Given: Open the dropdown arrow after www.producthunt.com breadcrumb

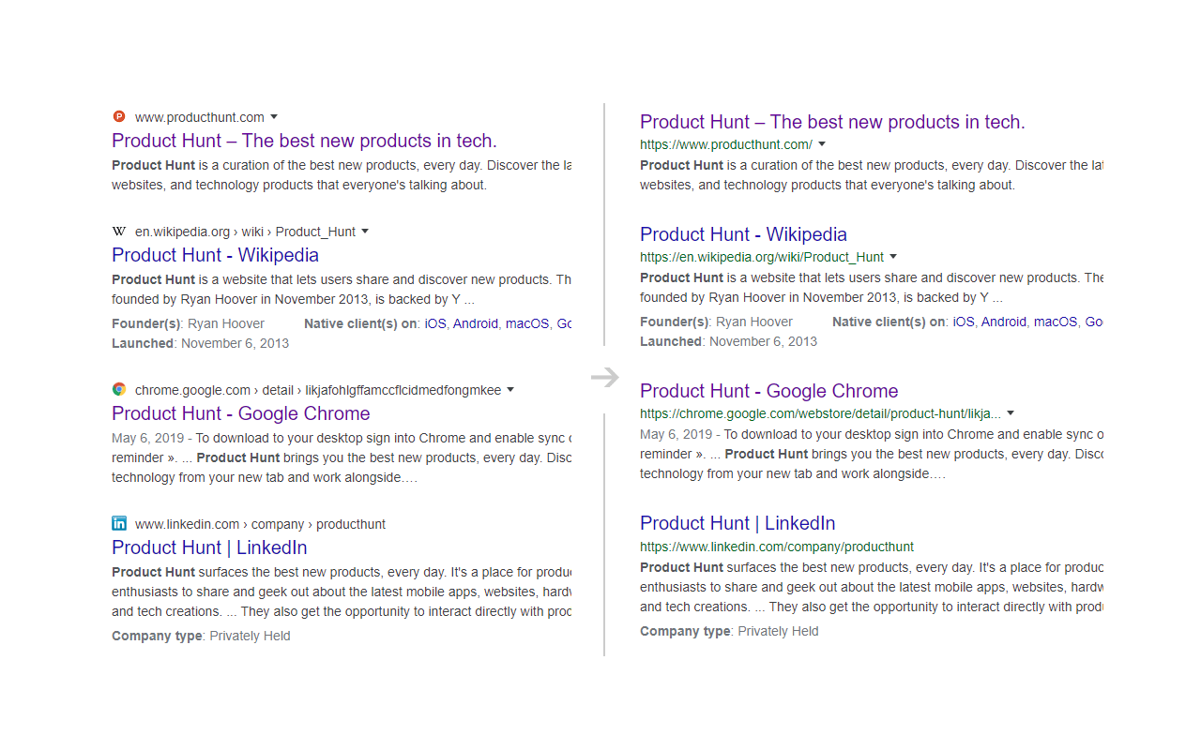Looking at the screenshot, I should [274, 117].
